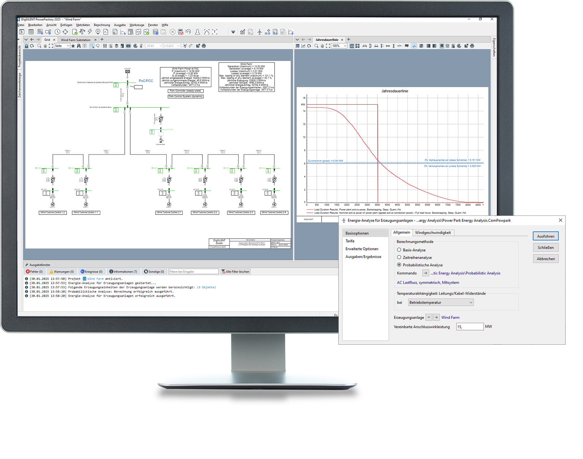Viewport: 583px width, 459px height.
Task: Toggle the Warnungen filter in output window
Action: [x=62, y=272]
